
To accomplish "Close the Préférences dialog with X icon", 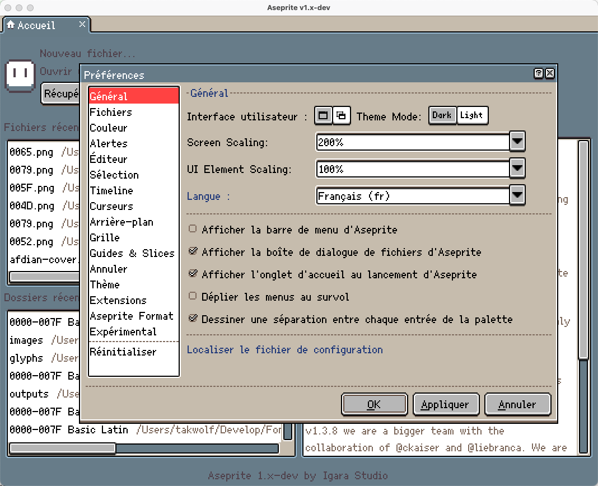I will (549, 73).
